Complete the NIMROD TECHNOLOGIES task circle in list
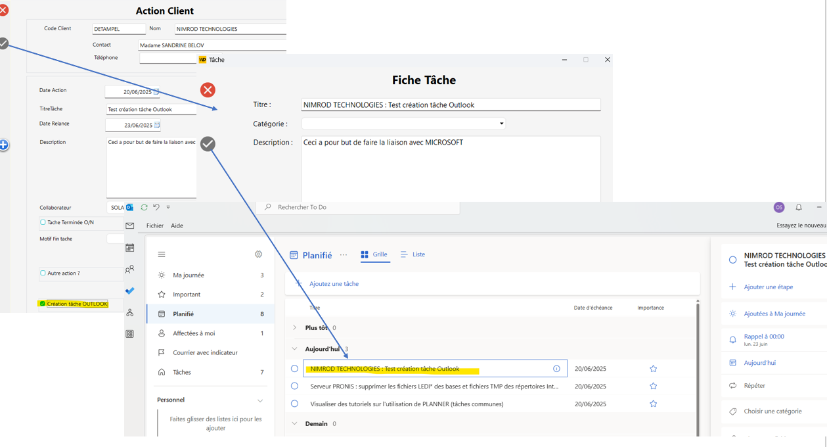The width and height of the screenshot is (827, 447). (294, 369)
